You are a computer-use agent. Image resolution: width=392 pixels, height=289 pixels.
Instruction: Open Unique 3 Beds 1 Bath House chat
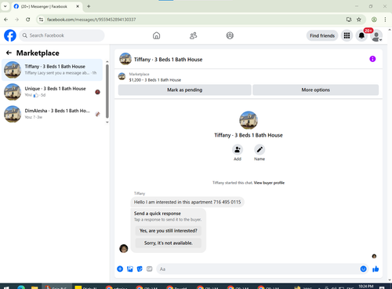[x=52, y=92]
